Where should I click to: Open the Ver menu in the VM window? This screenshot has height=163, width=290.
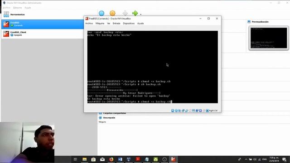(x=108, y=24)
